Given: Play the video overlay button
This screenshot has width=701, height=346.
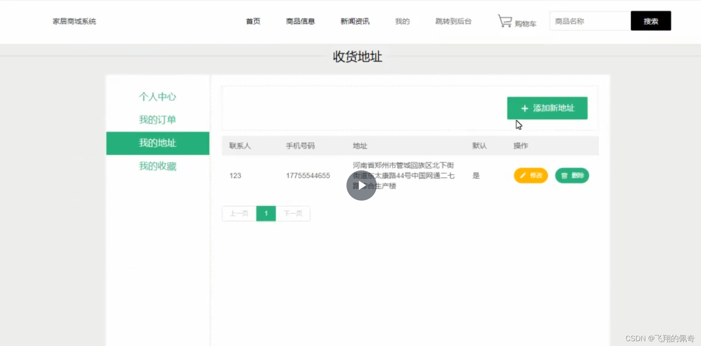Looking at the screenshot, I should point(361,185).
